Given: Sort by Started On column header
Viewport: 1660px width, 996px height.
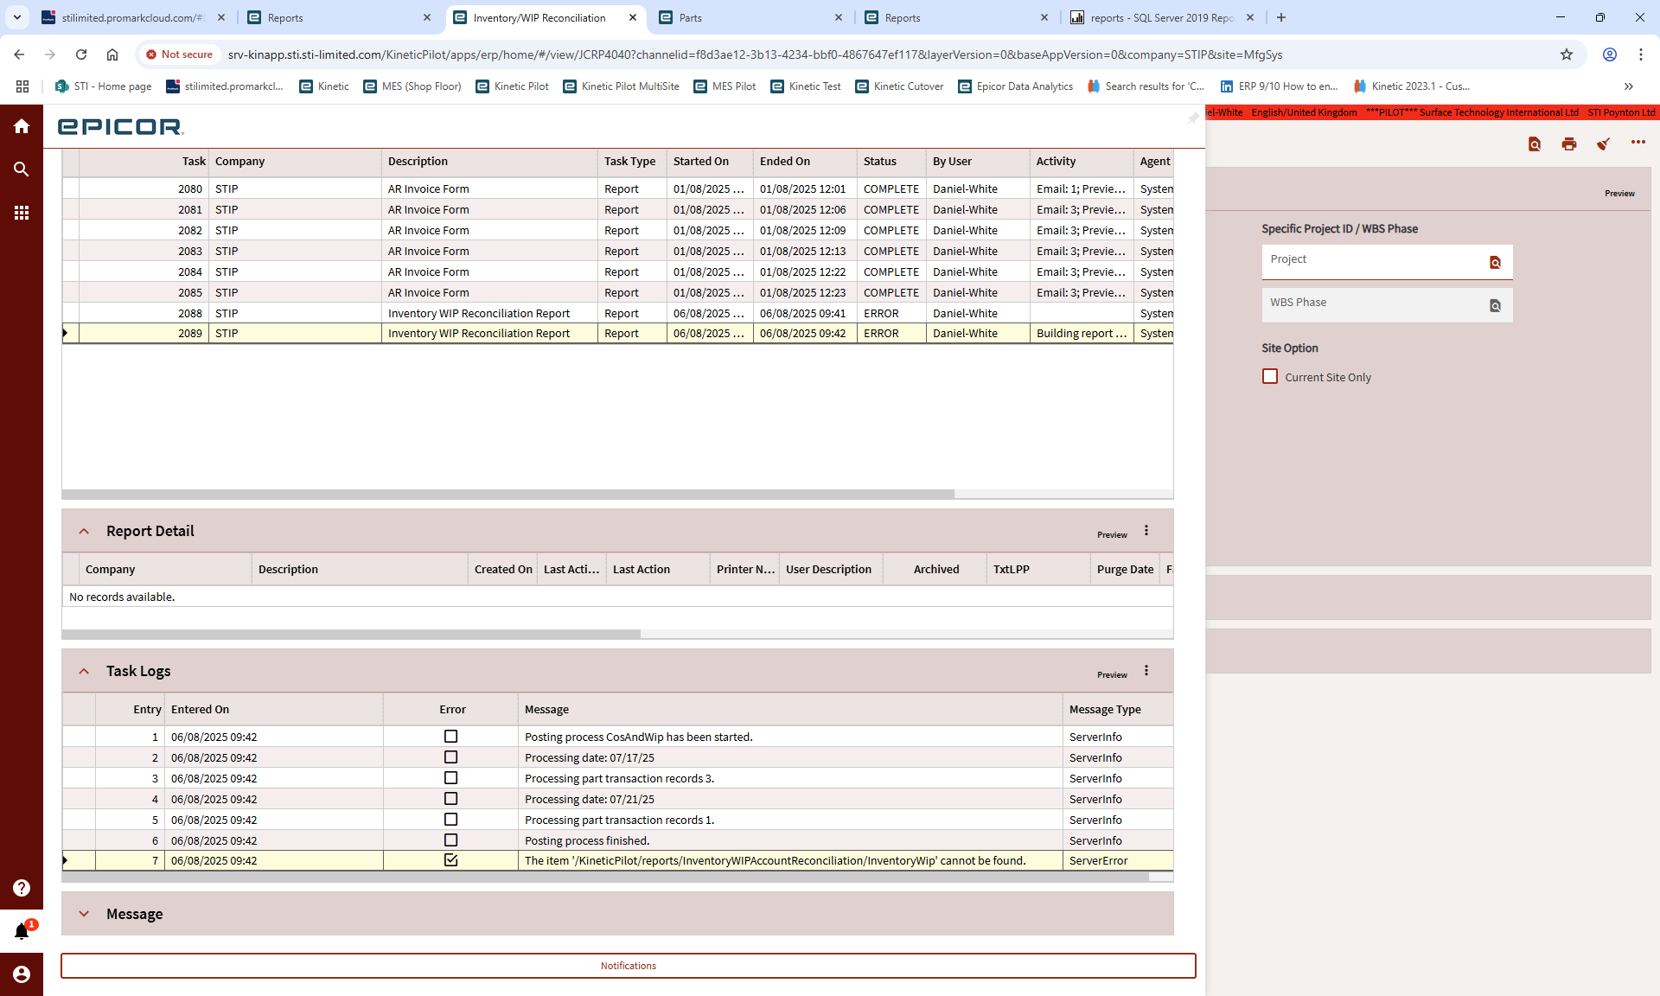Looking at the screenshot, I should (709, 162).
